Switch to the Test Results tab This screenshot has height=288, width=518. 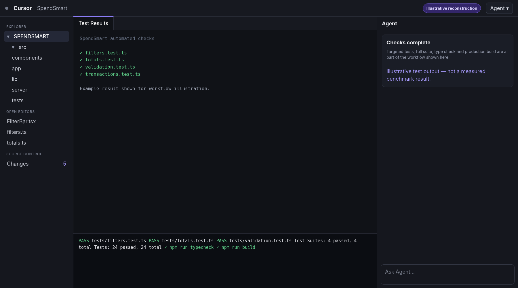93,23
